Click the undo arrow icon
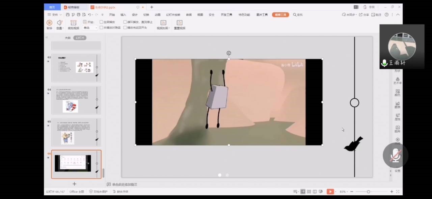The image size is (432, 199). (89, 15)
